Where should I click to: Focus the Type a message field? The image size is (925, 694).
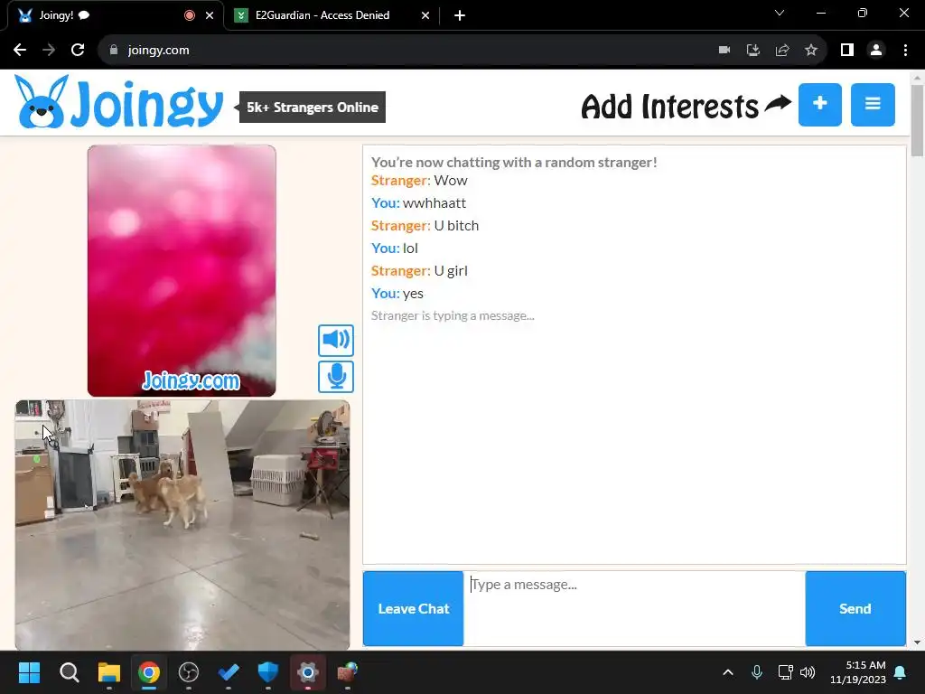[634, 608]
